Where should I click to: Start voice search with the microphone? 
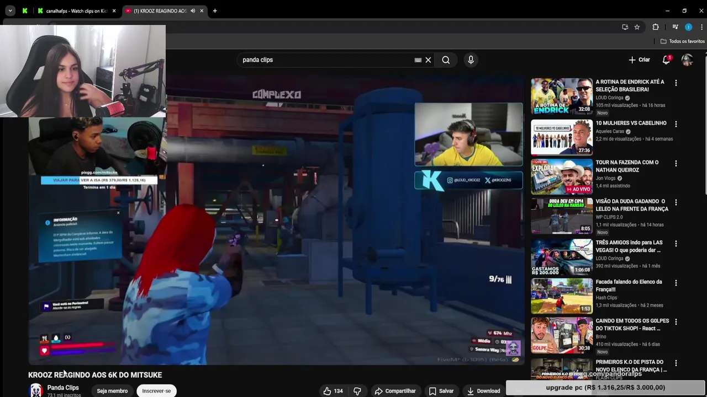(x=471, y=60)
